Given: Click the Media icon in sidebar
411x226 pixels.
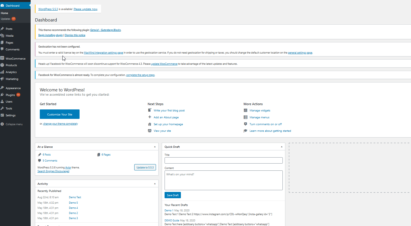Looking at the screenshot, I should [2, 36].
